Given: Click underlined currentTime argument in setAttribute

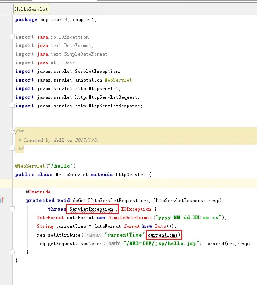Looking at the screenshot, I should (163, 235).
